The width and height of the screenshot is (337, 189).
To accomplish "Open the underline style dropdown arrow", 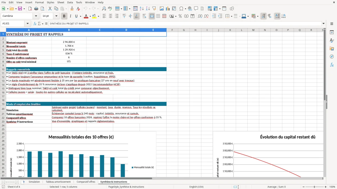I will click(x=80, y=16).
